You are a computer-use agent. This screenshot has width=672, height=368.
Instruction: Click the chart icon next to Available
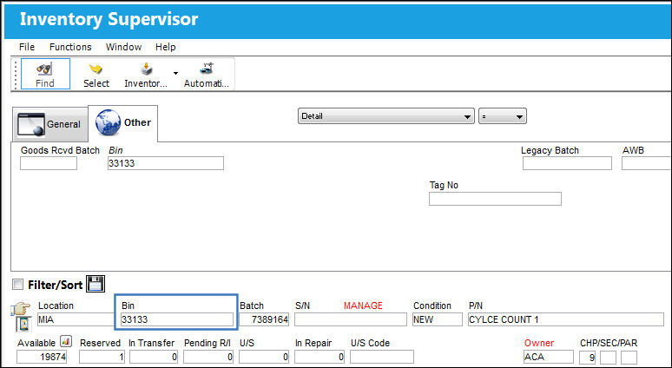[66, 341]
